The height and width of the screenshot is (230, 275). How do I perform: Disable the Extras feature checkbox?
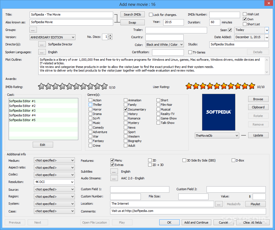(112, 165)
